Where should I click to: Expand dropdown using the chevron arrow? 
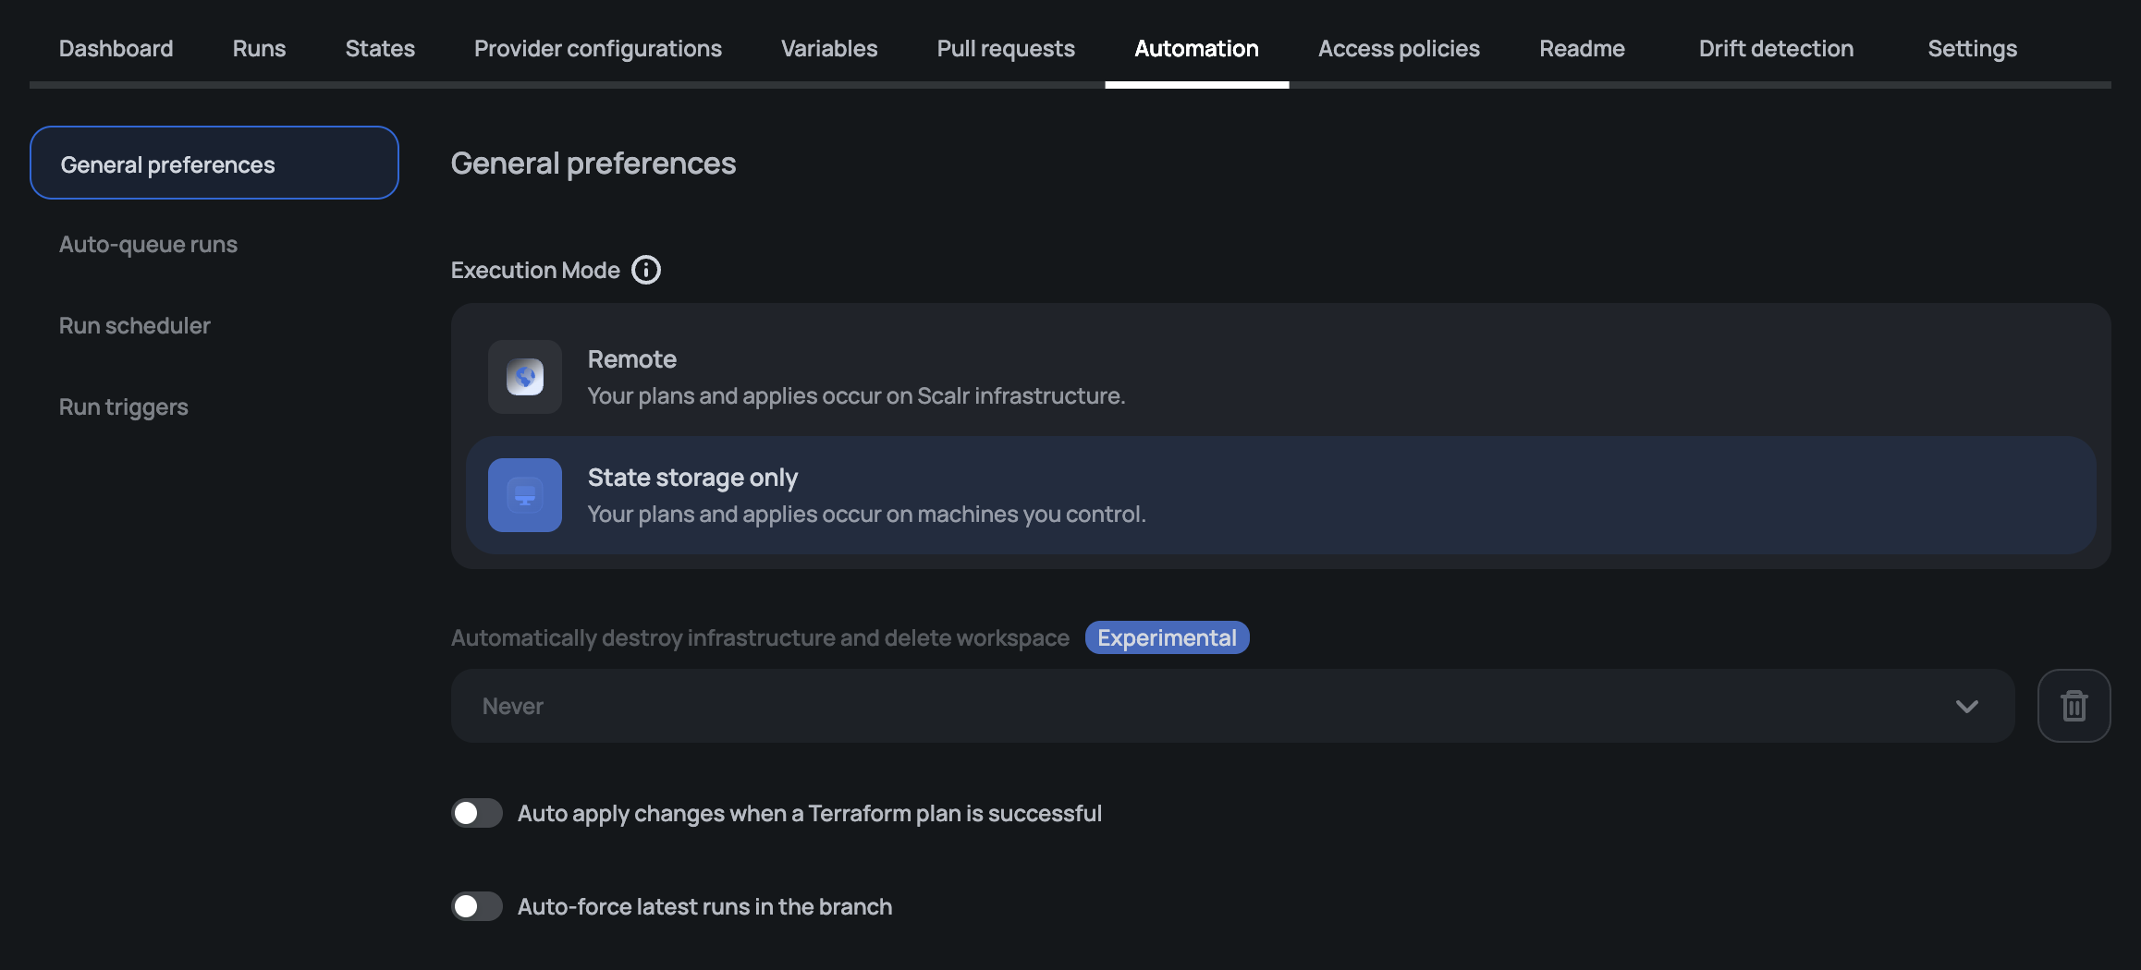[1966, 706]
